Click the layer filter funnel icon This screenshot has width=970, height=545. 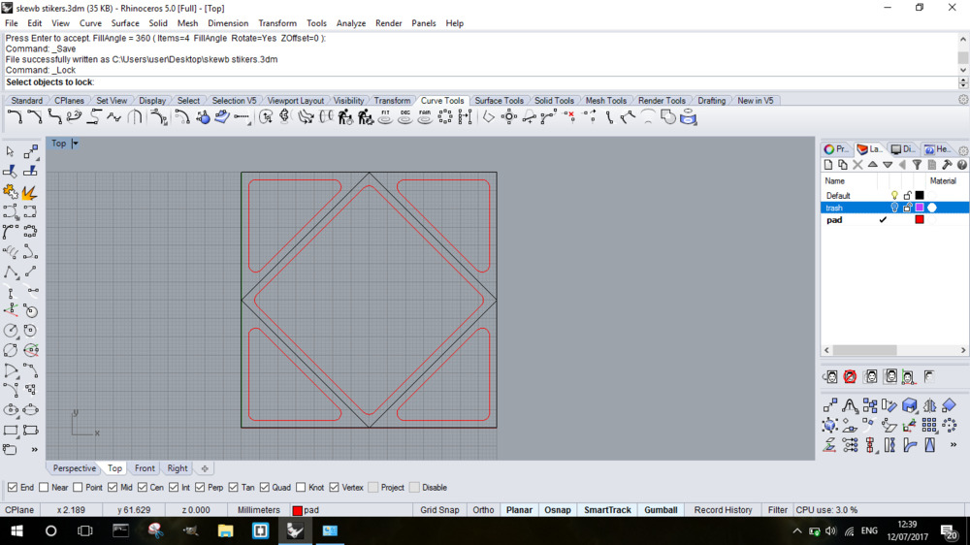[917, 165]
